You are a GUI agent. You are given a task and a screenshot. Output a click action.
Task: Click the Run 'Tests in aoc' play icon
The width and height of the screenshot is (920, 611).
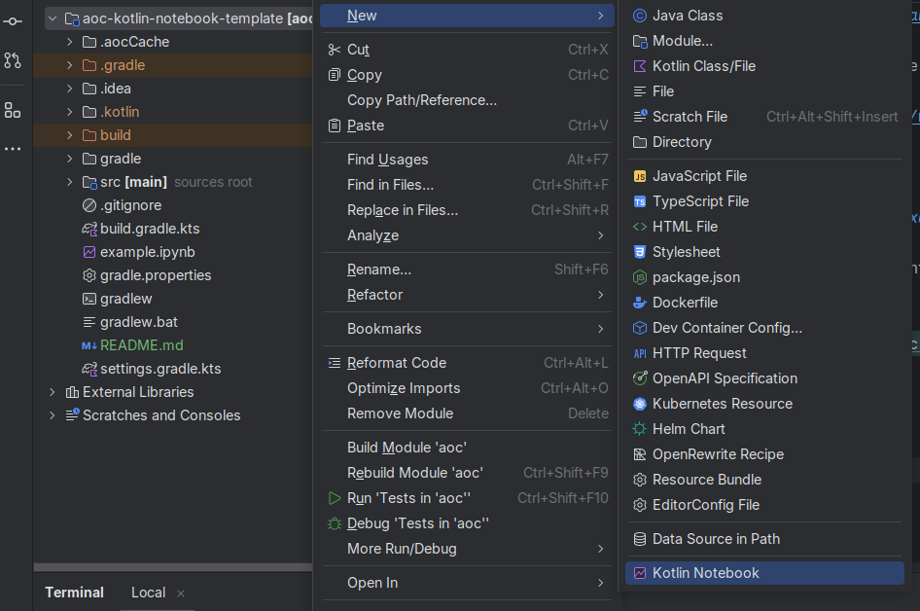click(x=334, y=498)
